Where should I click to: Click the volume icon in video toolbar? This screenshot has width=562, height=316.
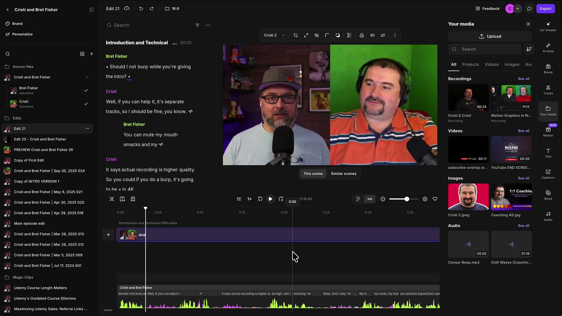pyautogui.click(x=372, y=35)
